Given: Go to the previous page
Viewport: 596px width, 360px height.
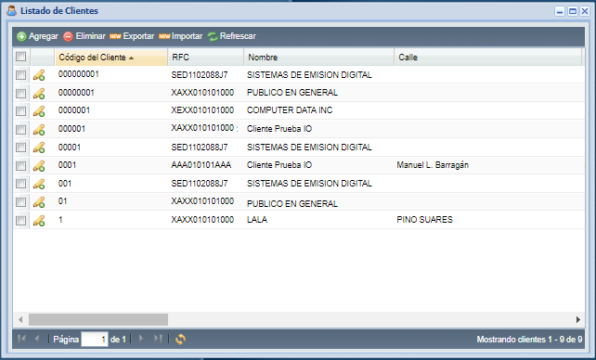Looking at the screenshot, I should [37, 339].
